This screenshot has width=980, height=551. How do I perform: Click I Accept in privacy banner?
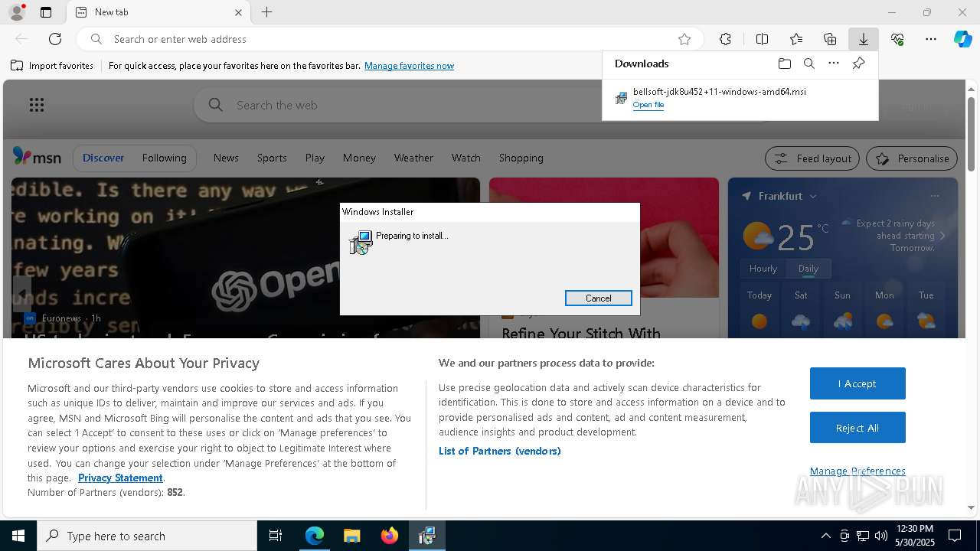click(x=857, y=383)
